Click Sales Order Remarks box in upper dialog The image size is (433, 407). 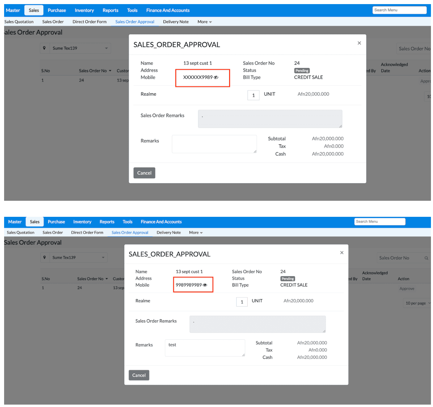(x=270, y=119)
